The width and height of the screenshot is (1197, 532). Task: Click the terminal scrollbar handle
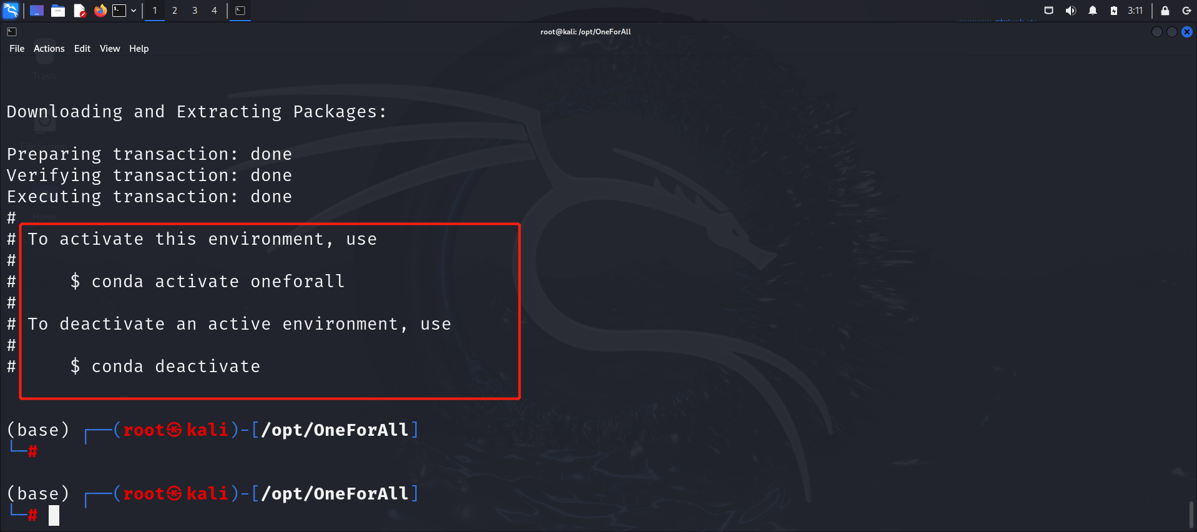(x=1191, y=515)
